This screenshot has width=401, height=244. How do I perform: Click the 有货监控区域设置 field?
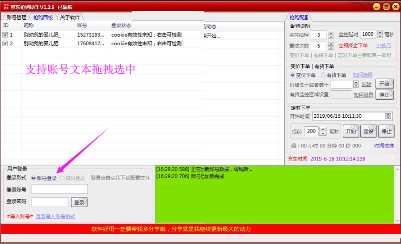[x=342, y=95]
